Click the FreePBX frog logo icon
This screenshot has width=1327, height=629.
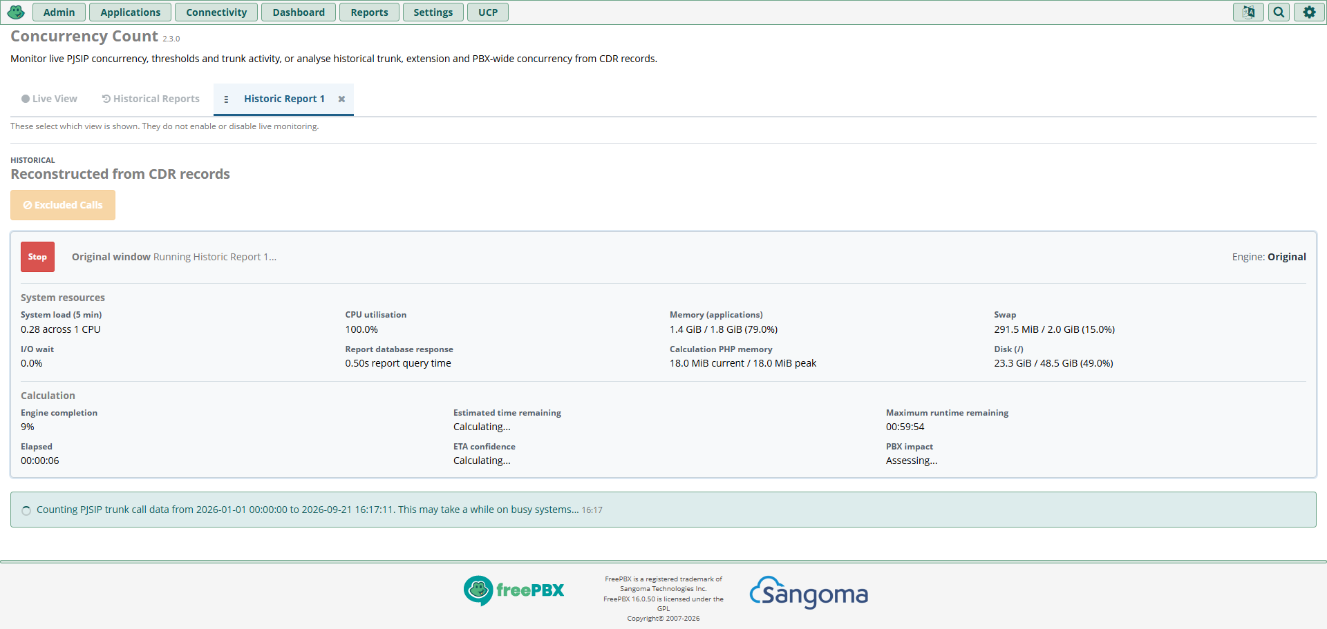point(16,12)
